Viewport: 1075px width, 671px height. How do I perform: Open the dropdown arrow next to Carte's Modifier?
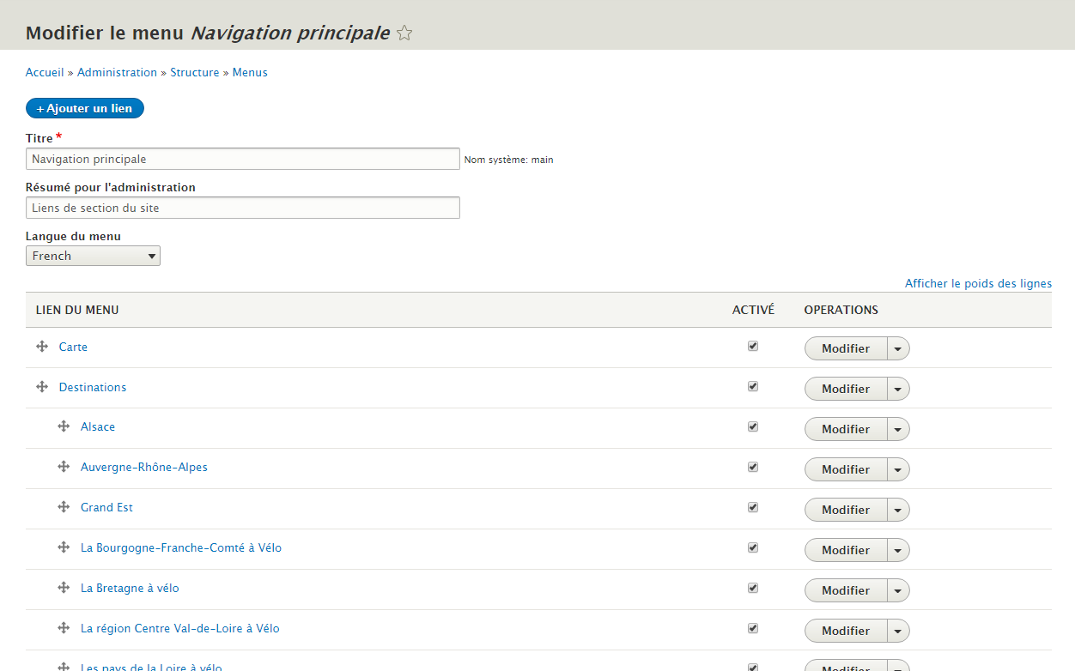[x=898, y=348]
